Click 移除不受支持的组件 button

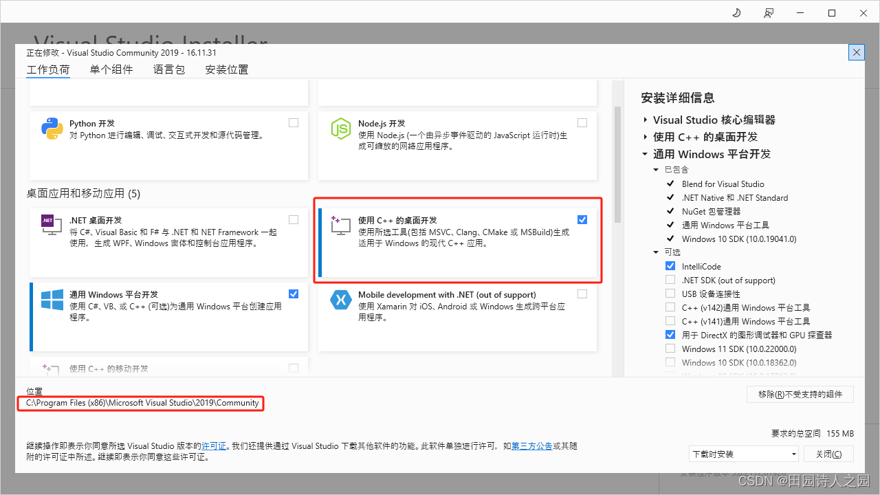pyautogui.click(x=800, y=394)
